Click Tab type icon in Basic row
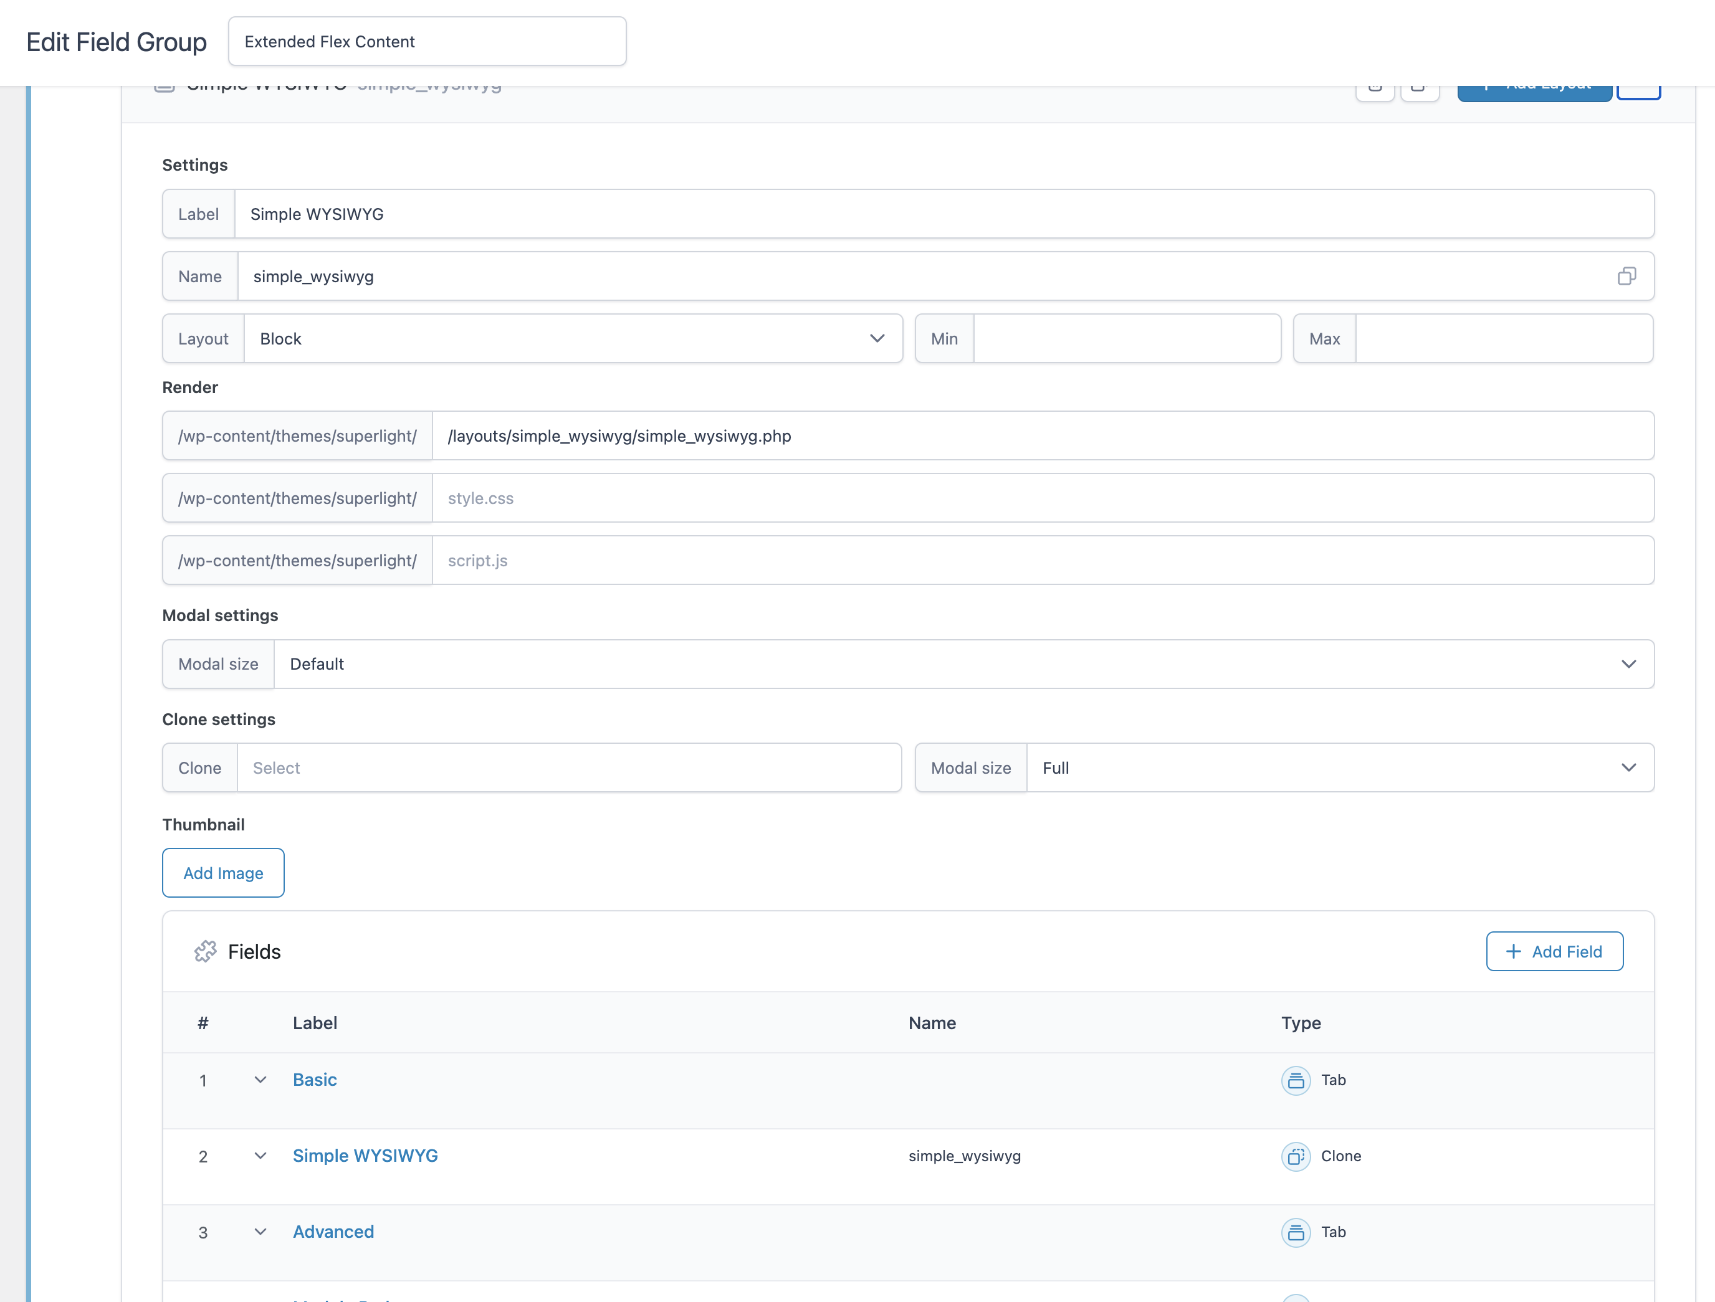This screenshot has height=1302, width=1715. pyautogui.click(x=1295, y=1080)
